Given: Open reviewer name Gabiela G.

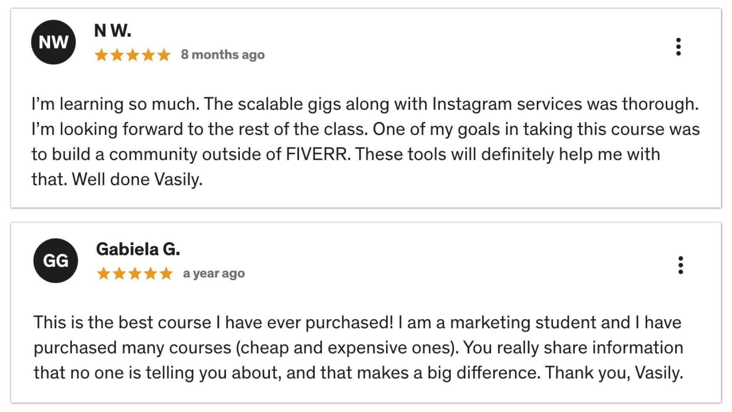Looking at the screenshot, I should coord(138,249).
